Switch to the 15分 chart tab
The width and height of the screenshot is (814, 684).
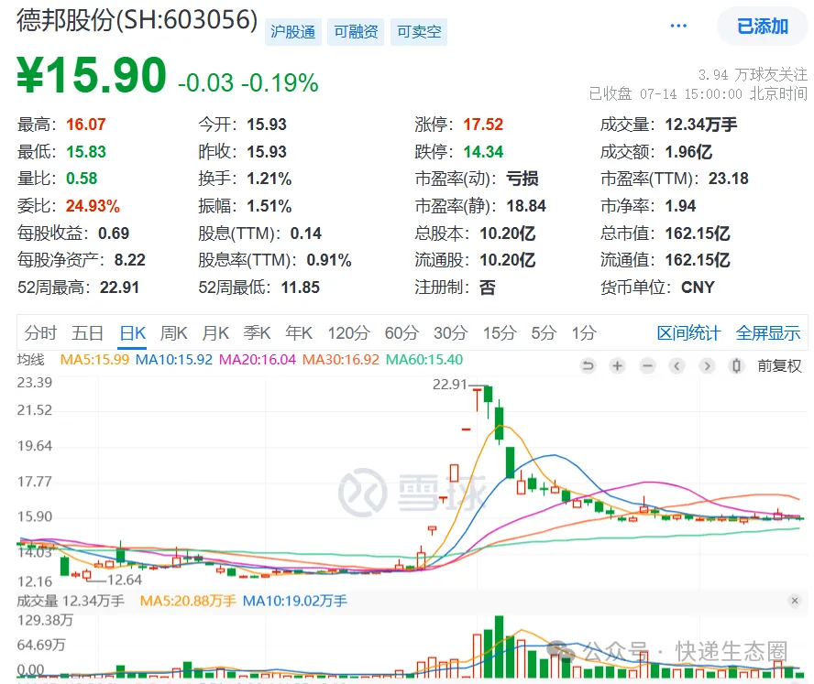[500, 333]
